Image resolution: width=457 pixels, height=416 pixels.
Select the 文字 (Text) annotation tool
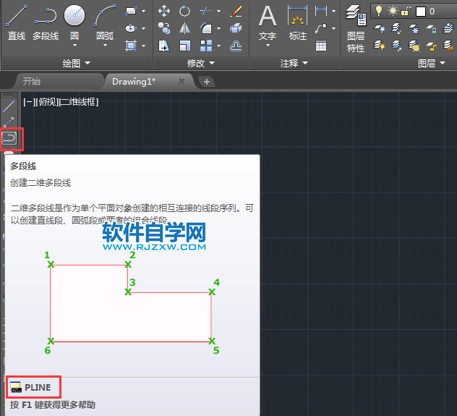click(268, 22)
